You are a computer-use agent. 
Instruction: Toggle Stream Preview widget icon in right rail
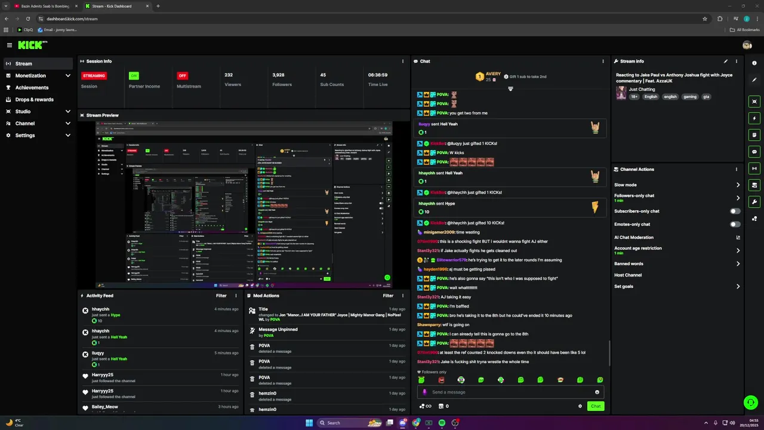(754, 102)
